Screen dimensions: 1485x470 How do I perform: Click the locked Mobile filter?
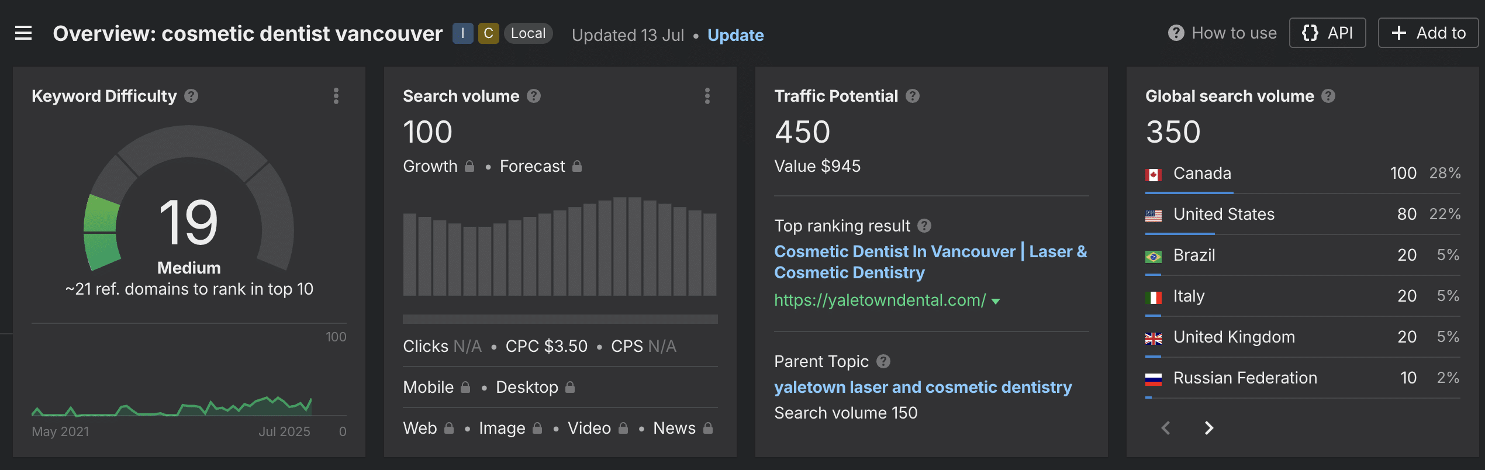point(437,387)
